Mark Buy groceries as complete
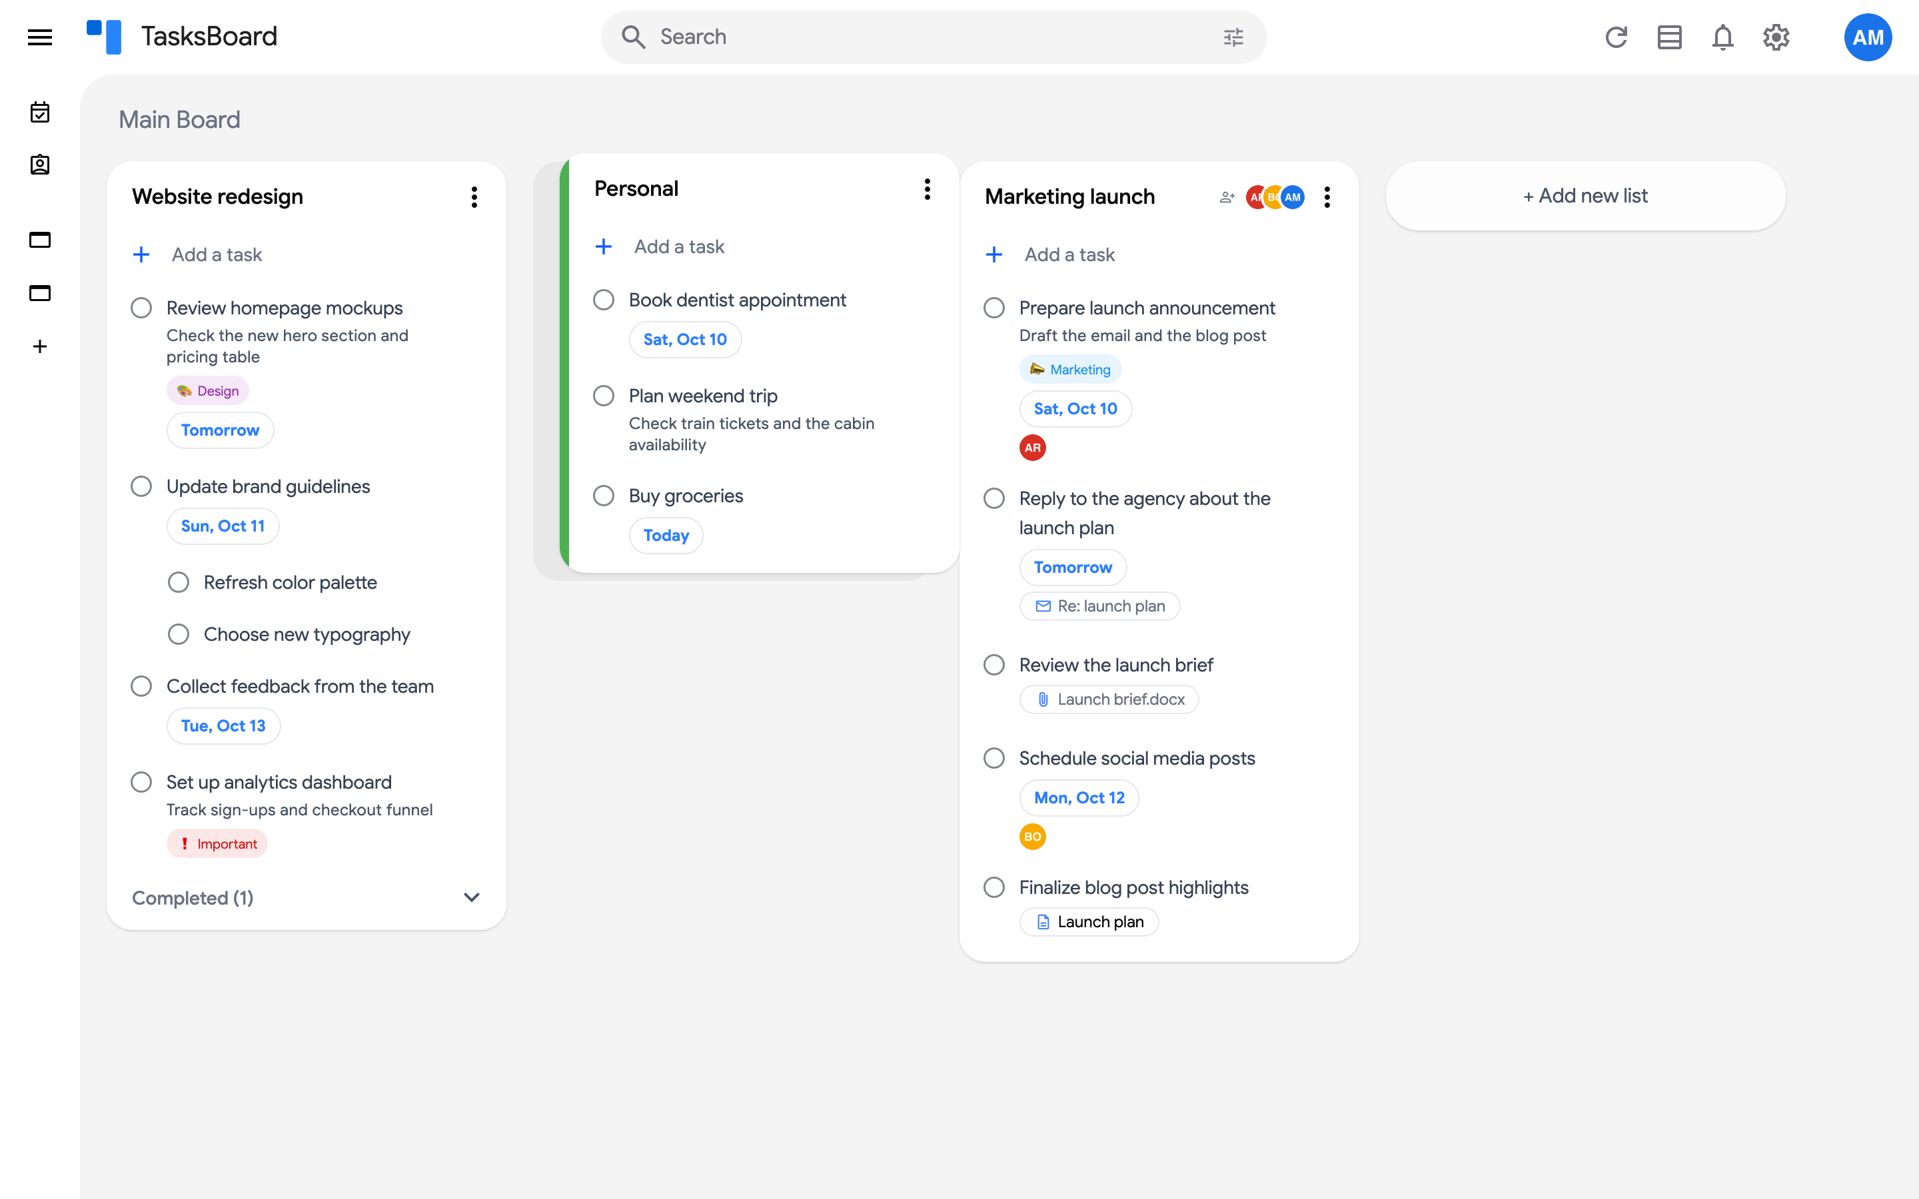1919x1199 pixels. pyautogui.click(x=604, y=496)
